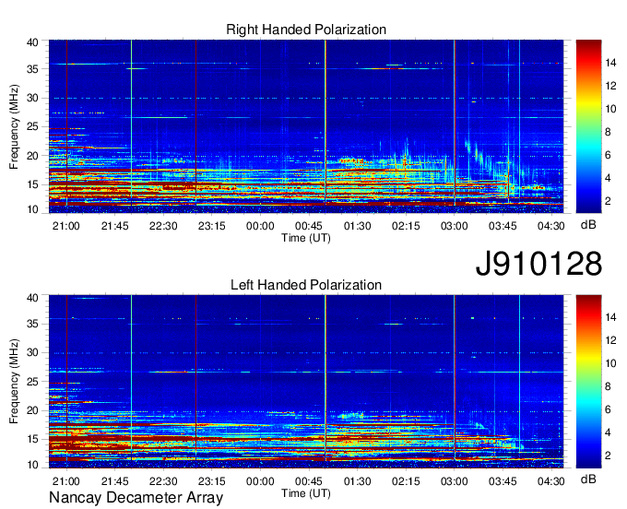Click the 6 value on lower colorbar
The height and width of the screenshot is (509, 627).
tap(609, 409)
